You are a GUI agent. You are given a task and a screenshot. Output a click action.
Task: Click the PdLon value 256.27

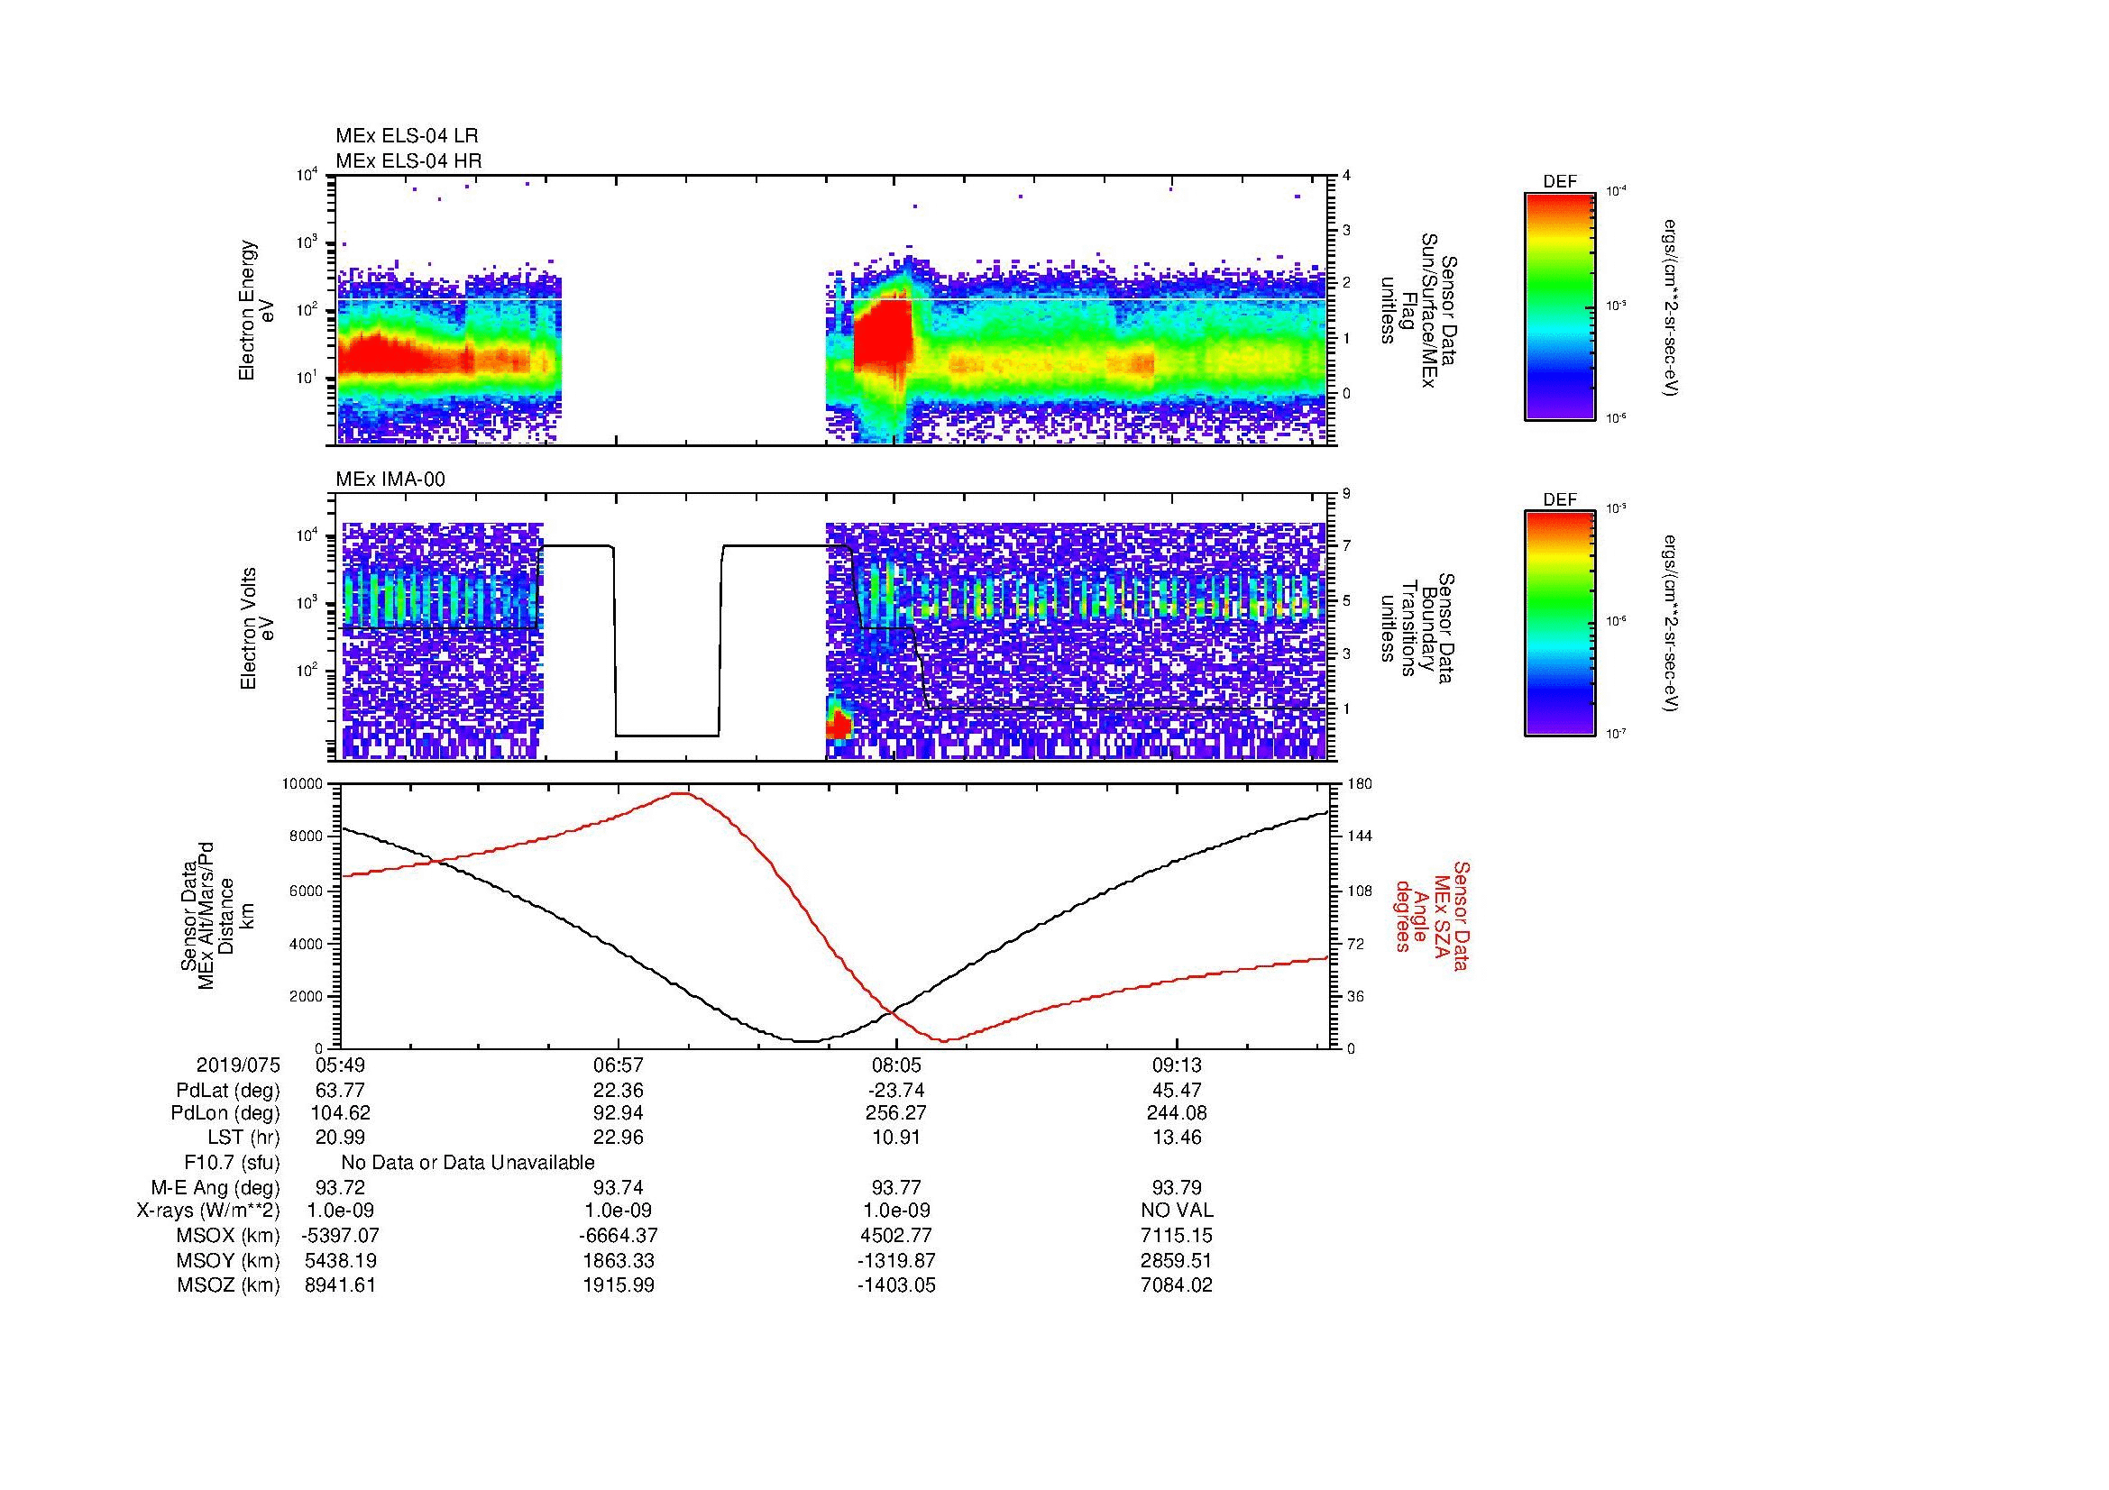click(896, 1113)
